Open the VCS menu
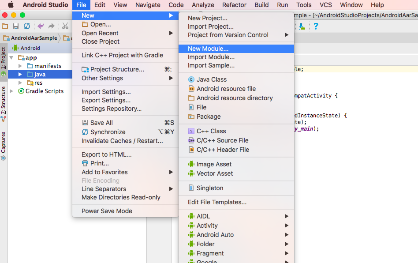Image resolution: width=418 pixels, height=263 pixels. (326, 5)
